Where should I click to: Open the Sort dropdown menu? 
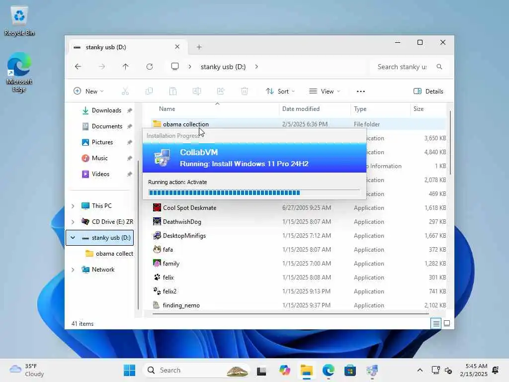click(x=280, y=92)
